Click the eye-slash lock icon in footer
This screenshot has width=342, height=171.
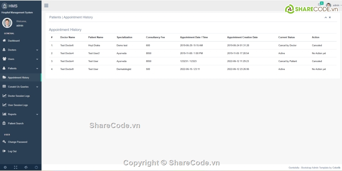[x=26, y=167]
